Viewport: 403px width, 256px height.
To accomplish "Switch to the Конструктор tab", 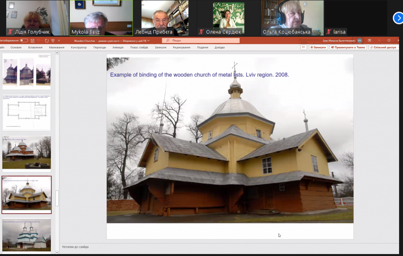I will 79,47.
